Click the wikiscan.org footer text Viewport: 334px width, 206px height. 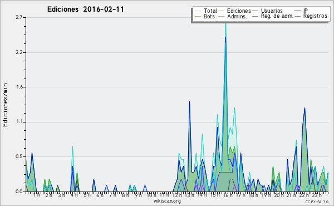[167, 201]
